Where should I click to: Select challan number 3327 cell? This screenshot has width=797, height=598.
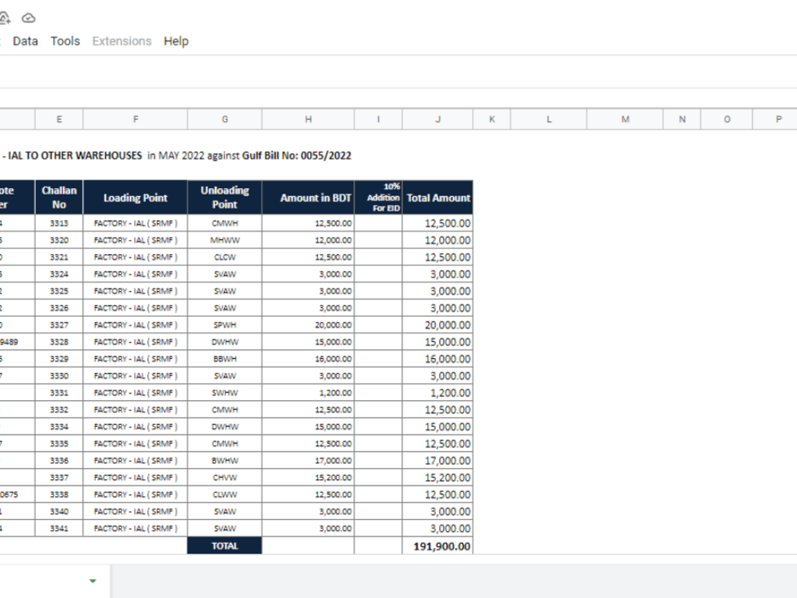59,325
